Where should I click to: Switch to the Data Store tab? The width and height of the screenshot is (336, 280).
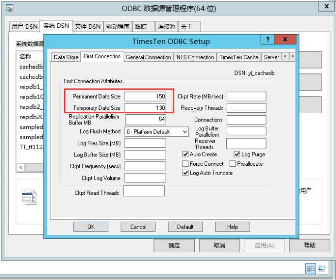pos(66,57)
